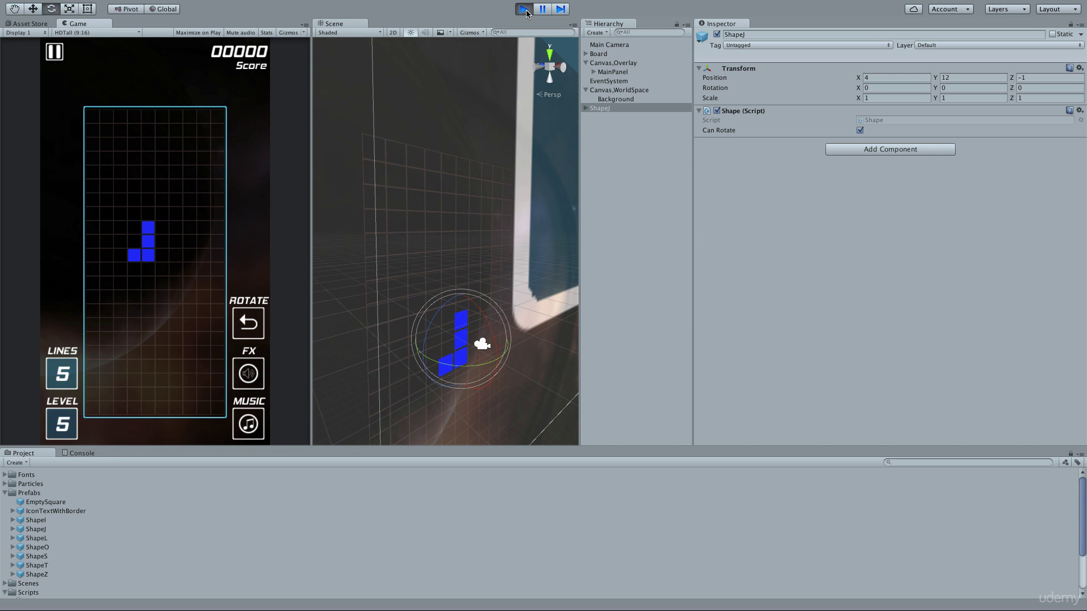Open the Tag Untagged dropdown
This screenshot has width=1087, height=611.
808,45
